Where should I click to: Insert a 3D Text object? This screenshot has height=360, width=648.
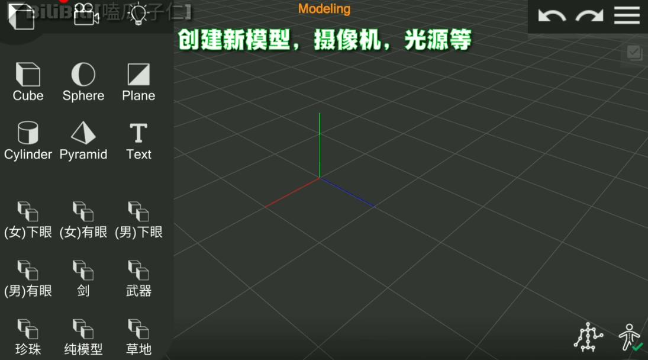click(x=138, y=141)
